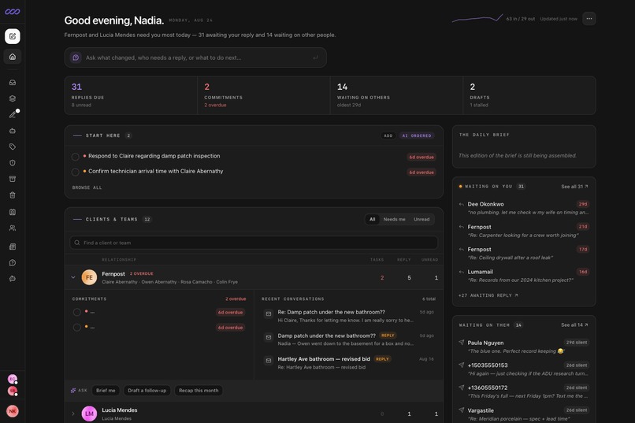This screenshot has width=635, height=423.
Task: Click mail icon for Hartley Ave bathroom conversation
Action: click(268, 361)
